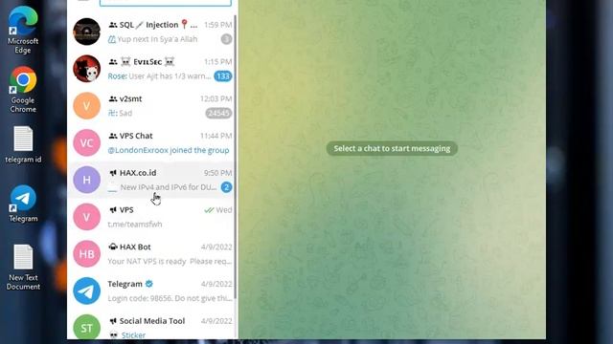Click 'New IPv4 and IPv6' preview text
This screenshot has width=613, height=344.
(x=169, y=187)
